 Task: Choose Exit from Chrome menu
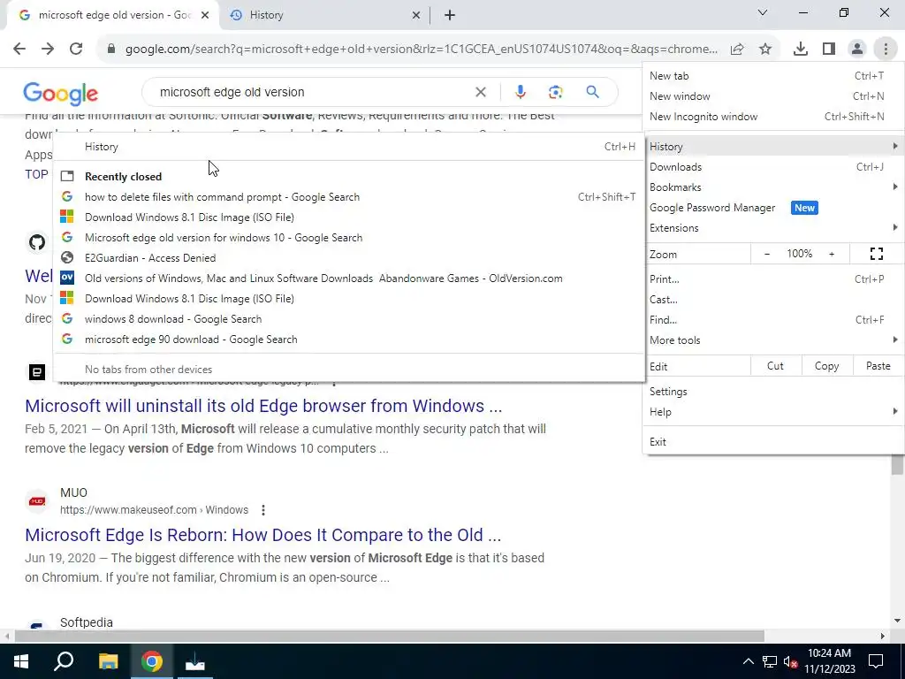[x=773, y=442]
